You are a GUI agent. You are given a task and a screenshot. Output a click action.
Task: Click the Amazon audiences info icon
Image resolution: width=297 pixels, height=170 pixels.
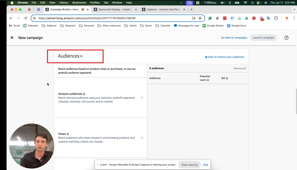84,94
